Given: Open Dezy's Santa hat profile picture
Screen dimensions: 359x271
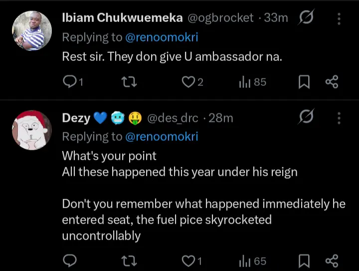Looking at the screenshot, I should pos(31,130).
